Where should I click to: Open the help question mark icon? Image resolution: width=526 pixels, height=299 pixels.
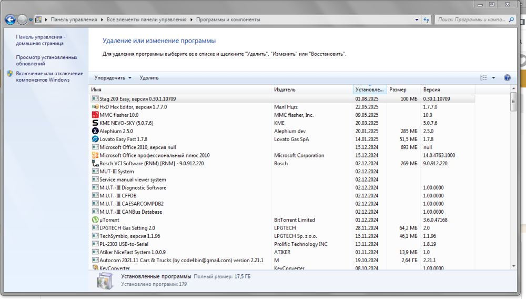(x=507, y=78)
